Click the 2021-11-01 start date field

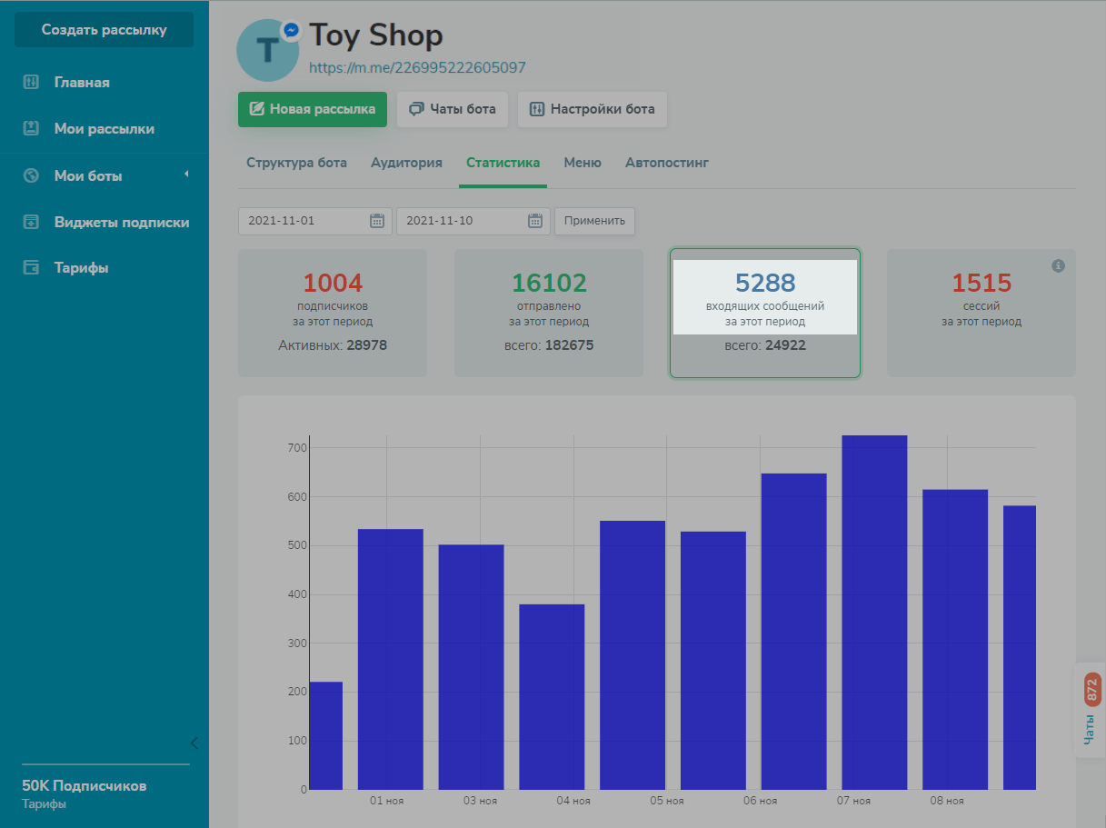pyautogui.click(x=304, y=221)
